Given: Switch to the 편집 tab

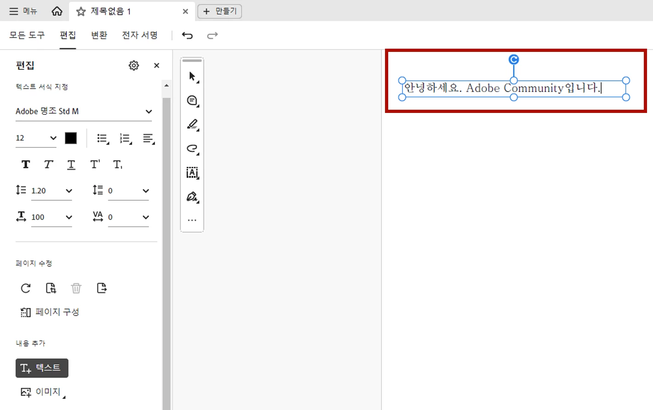Looking at the screenshot, I should click(x=68, y=35).
